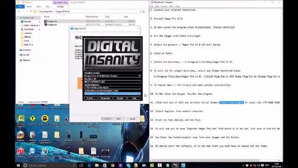Image resolution: width=298 pixels, height=168 pixels.
Task: Click the Back arrow in File Explorer
Action: (x=19, y=11)
